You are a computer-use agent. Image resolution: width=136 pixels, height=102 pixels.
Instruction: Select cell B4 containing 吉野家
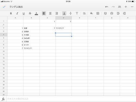[x=31, y=32]
